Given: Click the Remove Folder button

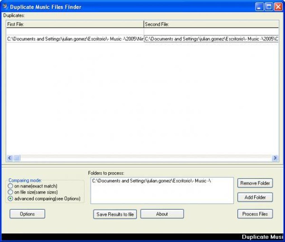Looking at the screenshot, I should pos(255,183).
